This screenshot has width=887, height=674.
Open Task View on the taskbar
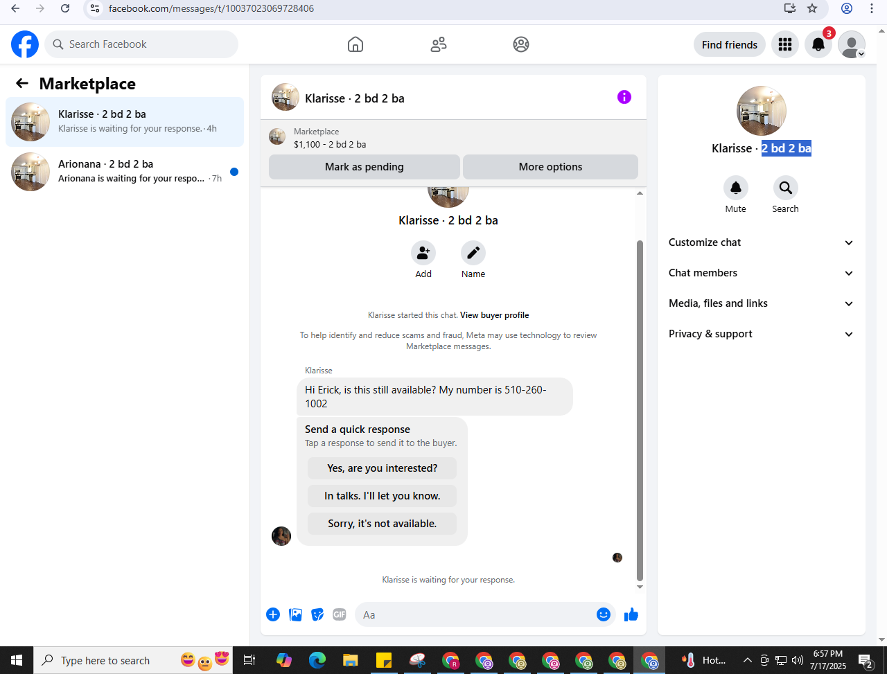[250, 660]
